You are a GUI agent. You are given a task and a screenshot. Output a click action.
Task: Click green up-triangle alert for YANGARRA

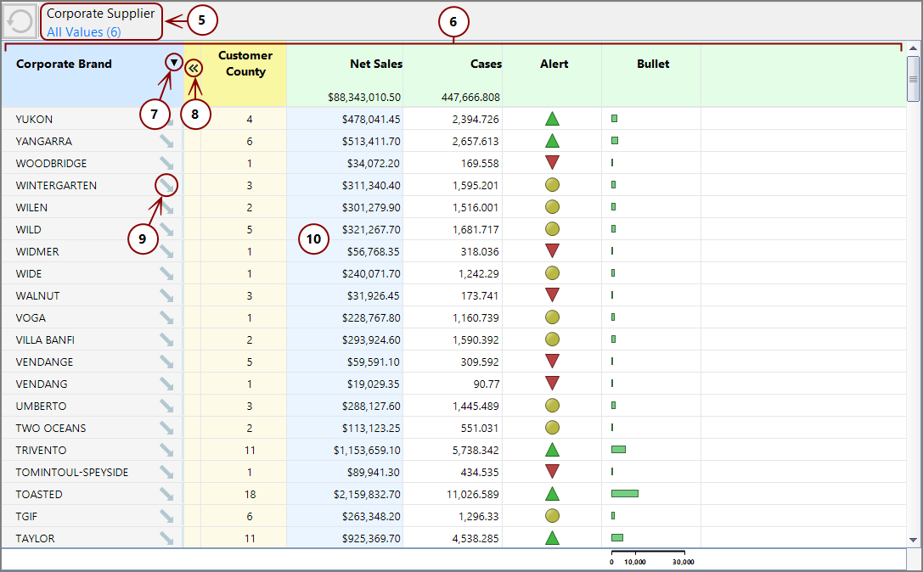click(553, 140)
